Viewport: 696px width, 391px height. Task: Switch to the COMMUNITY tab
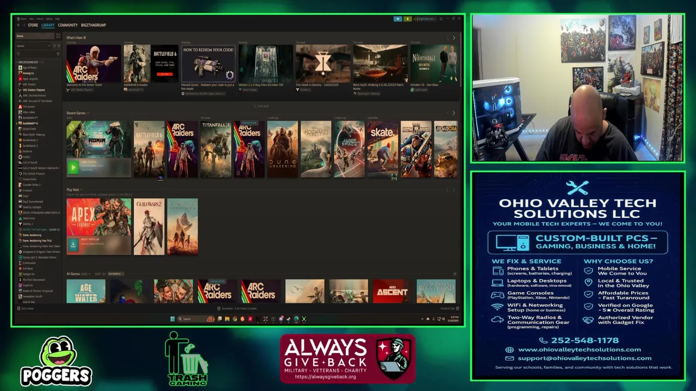68,25
